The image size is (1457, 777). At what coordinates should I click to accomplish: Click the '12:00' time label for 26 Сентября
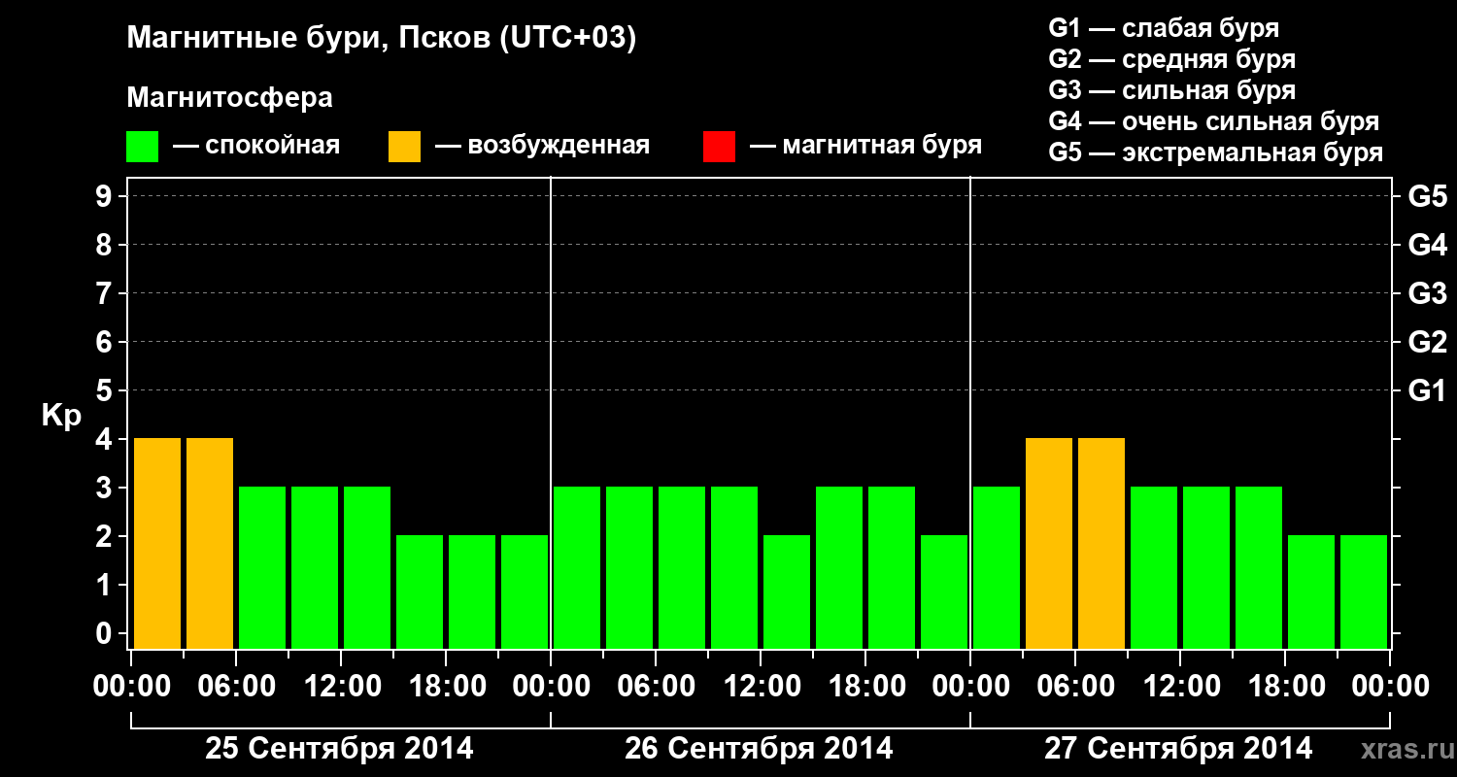[761, 687]
